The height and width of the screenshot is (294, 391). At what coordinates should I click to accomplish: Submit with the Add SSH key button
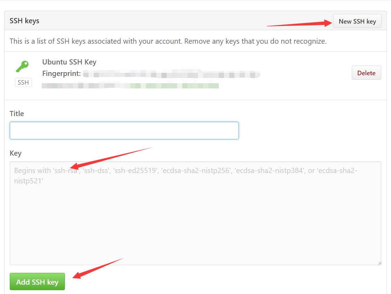point(37,282)
